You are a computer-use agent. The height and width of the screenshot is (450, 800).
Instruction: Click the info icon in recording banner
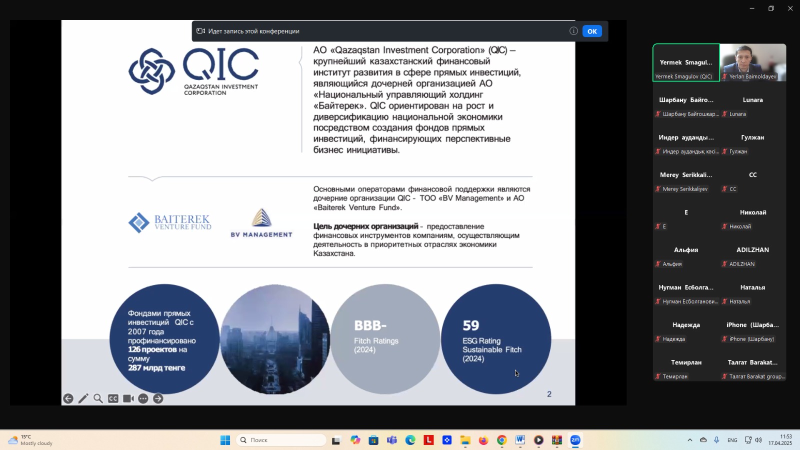click(573, 31)
